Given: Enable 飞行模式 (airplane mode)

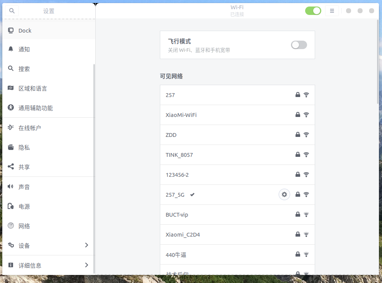Looking at the screenshot, I should tap(299, 45).
